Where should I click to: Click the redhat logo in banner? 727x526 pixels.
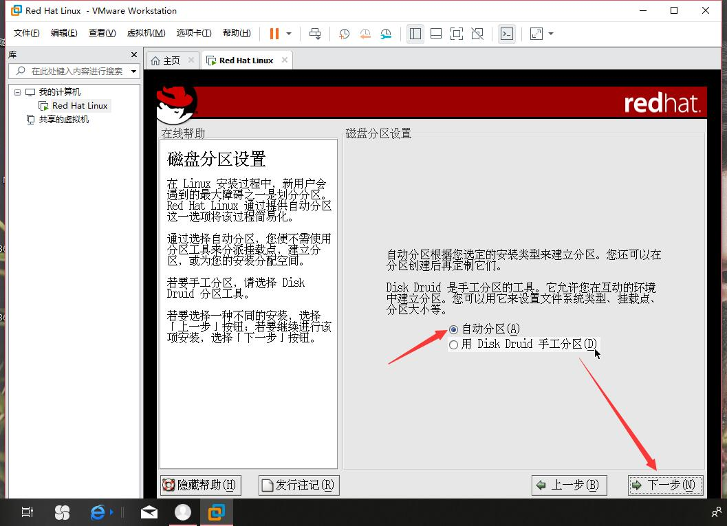click(662, 103)
